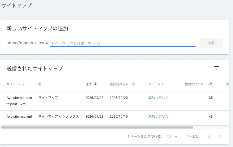Click the サイトマップ page title
This screenshot has width=233, height=147.
click(16, 5)
